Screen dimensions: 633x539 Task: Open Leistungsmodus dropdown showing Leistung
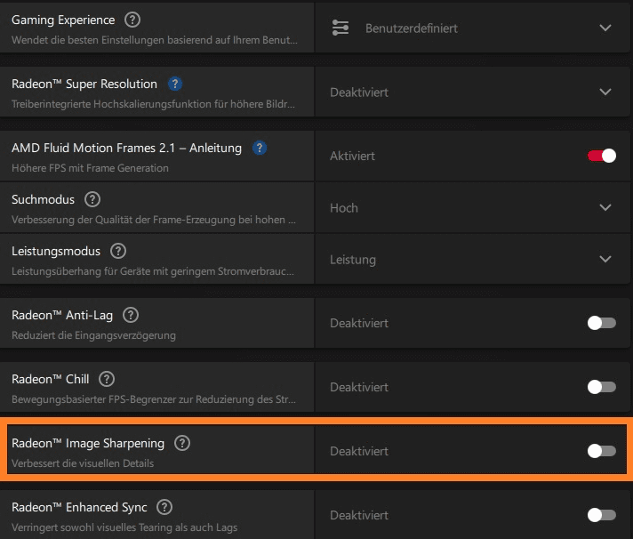coord(605,260)
